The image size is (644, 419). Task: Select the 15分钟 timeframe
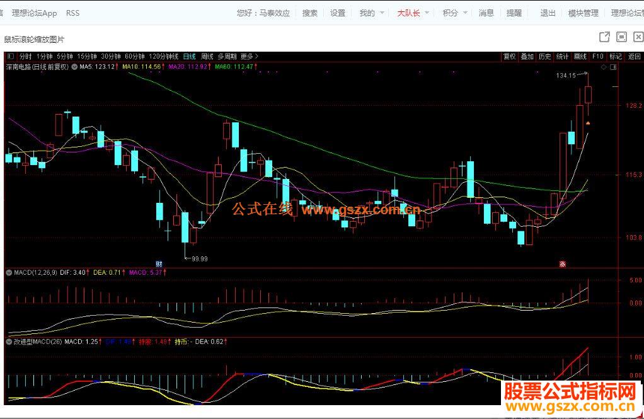coord(87,56)
